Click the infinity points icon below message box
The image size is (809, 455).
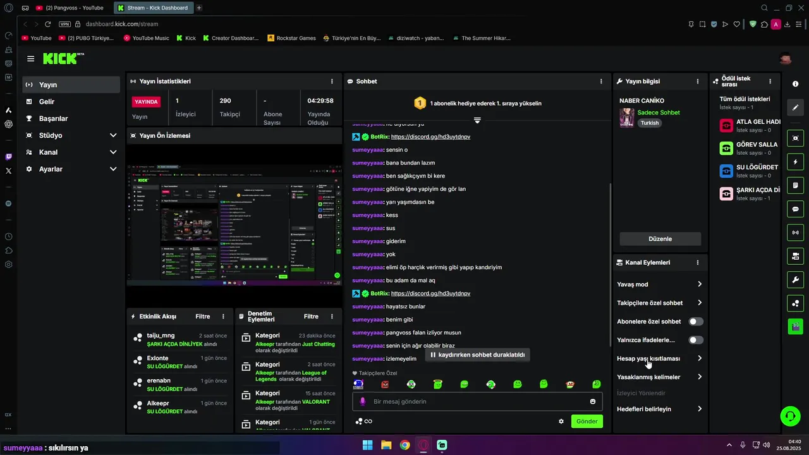click(368, 422)
